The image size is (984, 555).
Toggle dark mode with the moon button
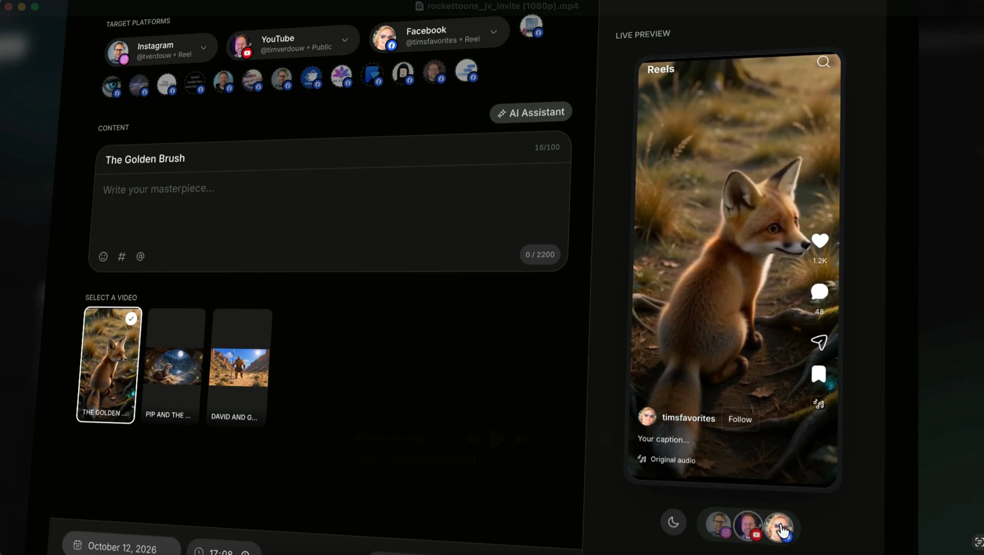point(674,522)
